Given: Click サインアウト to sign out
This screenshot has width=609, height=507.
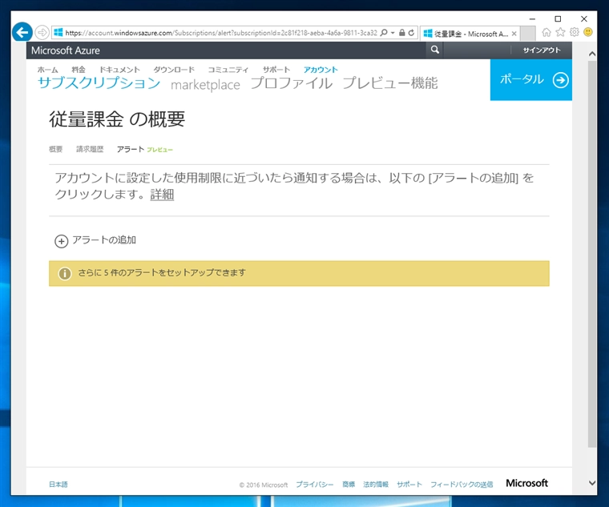Looking at the screenshot, I should [x=542, y=50].
